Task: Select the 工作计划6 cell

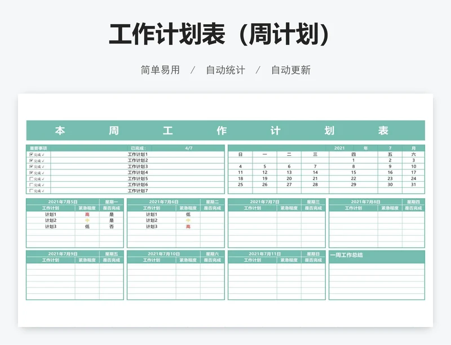Action: [138, 185]
